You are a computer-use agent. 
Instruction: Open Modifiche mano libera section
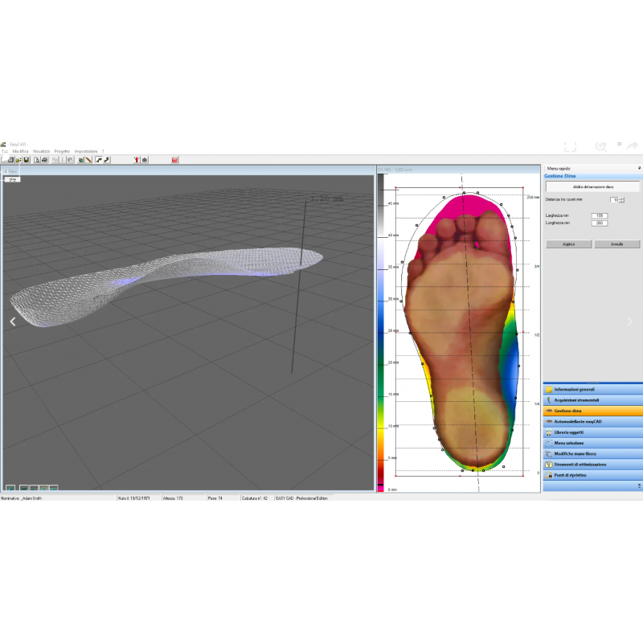point(593,453)
